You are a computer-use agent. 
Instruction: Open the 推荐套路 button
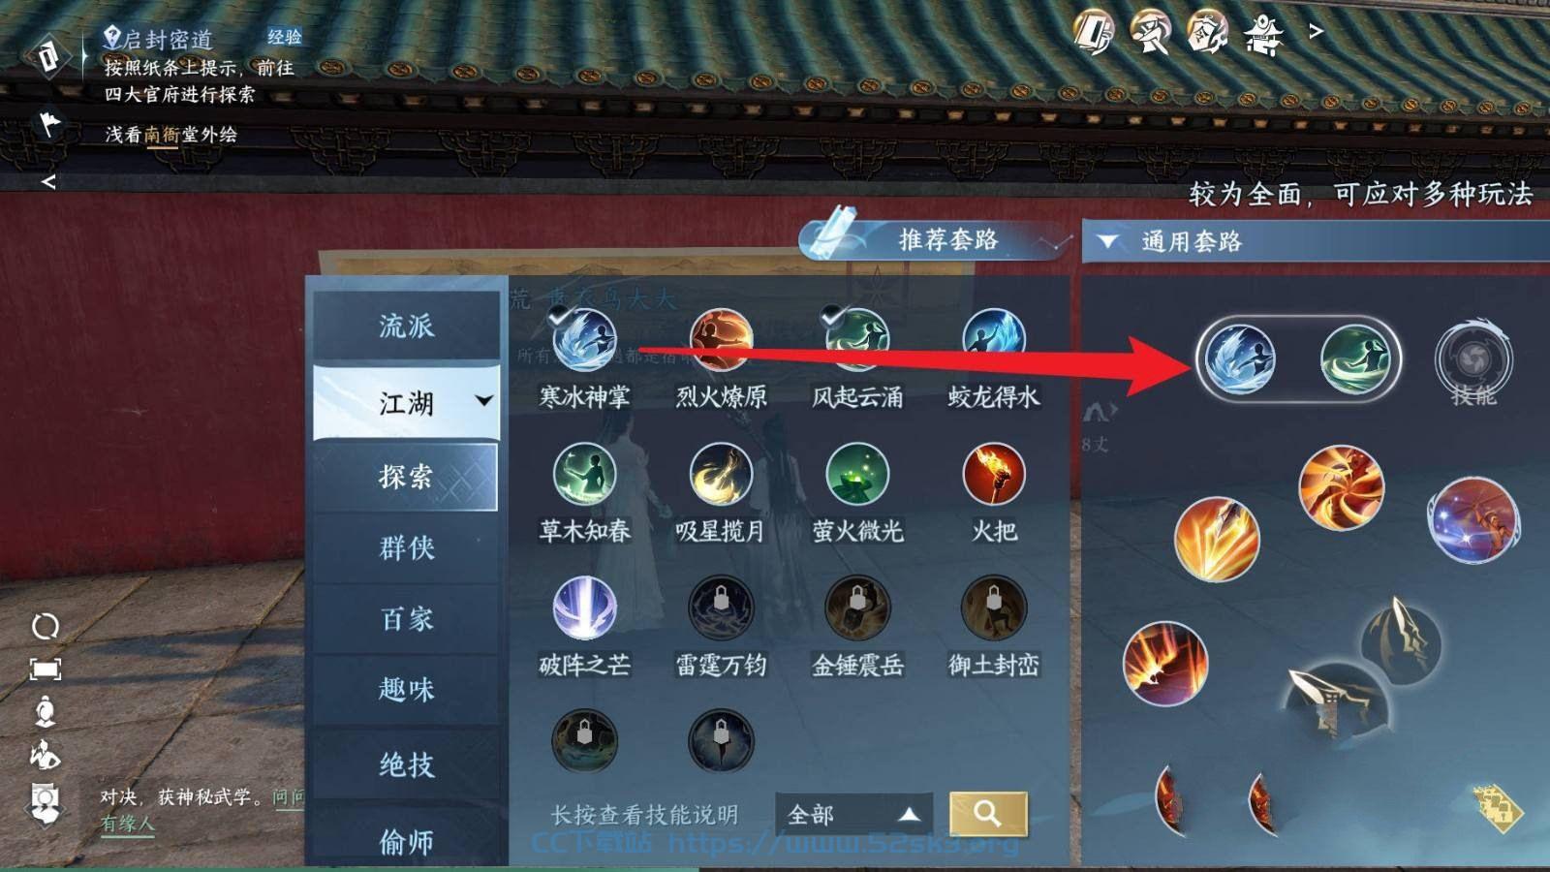(936, 239)
